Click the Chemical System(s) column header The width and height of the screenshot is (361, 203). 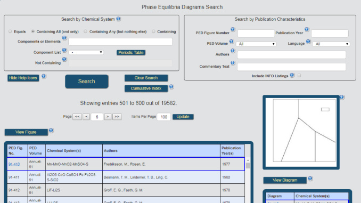point(74,151)
